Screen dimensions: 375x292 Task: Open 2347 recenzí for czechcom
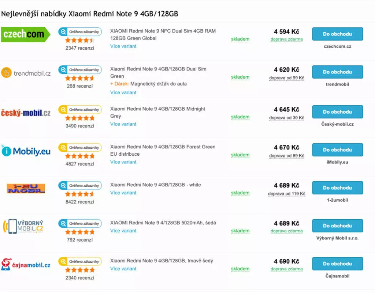(80, 48)
